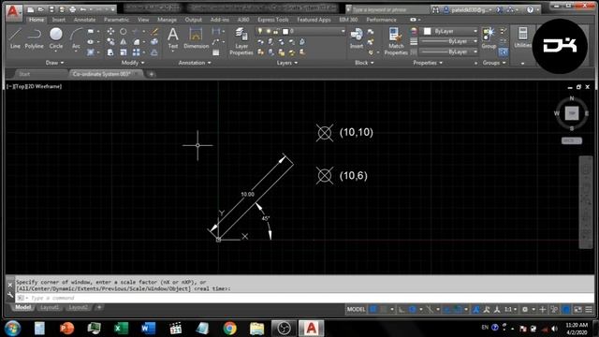
Task: Open the Utilities panel
Action: [522, 37]
